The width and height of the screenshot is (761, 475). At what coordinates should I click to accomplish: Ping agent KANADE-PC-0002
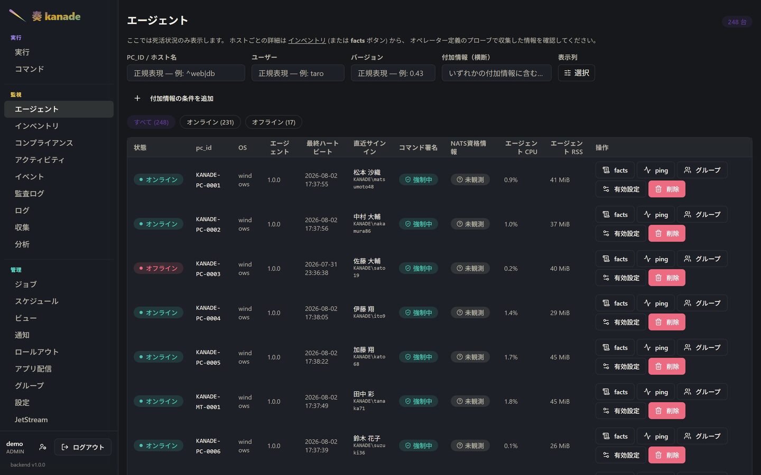pyautogui.click(x=656, y=214)
